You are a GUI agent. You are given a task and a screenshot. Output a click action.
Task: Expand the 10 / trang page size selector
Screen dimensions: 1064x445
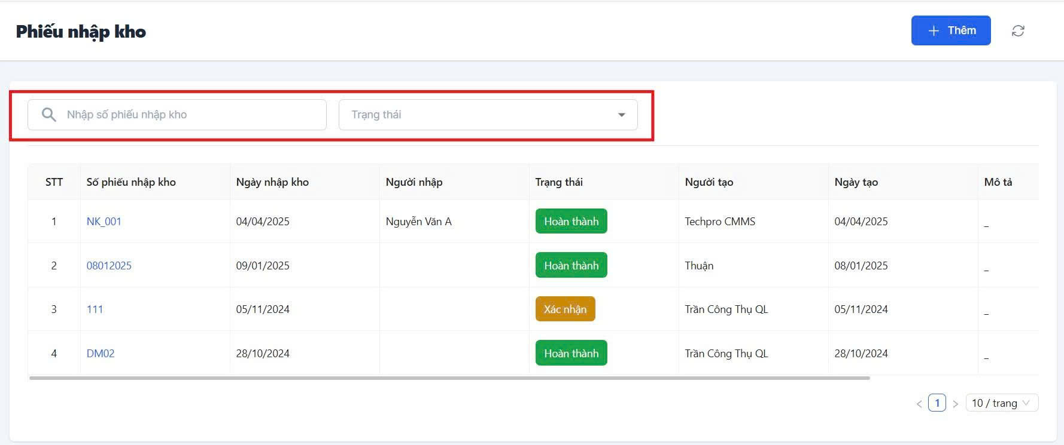[x=1001, y=403]
